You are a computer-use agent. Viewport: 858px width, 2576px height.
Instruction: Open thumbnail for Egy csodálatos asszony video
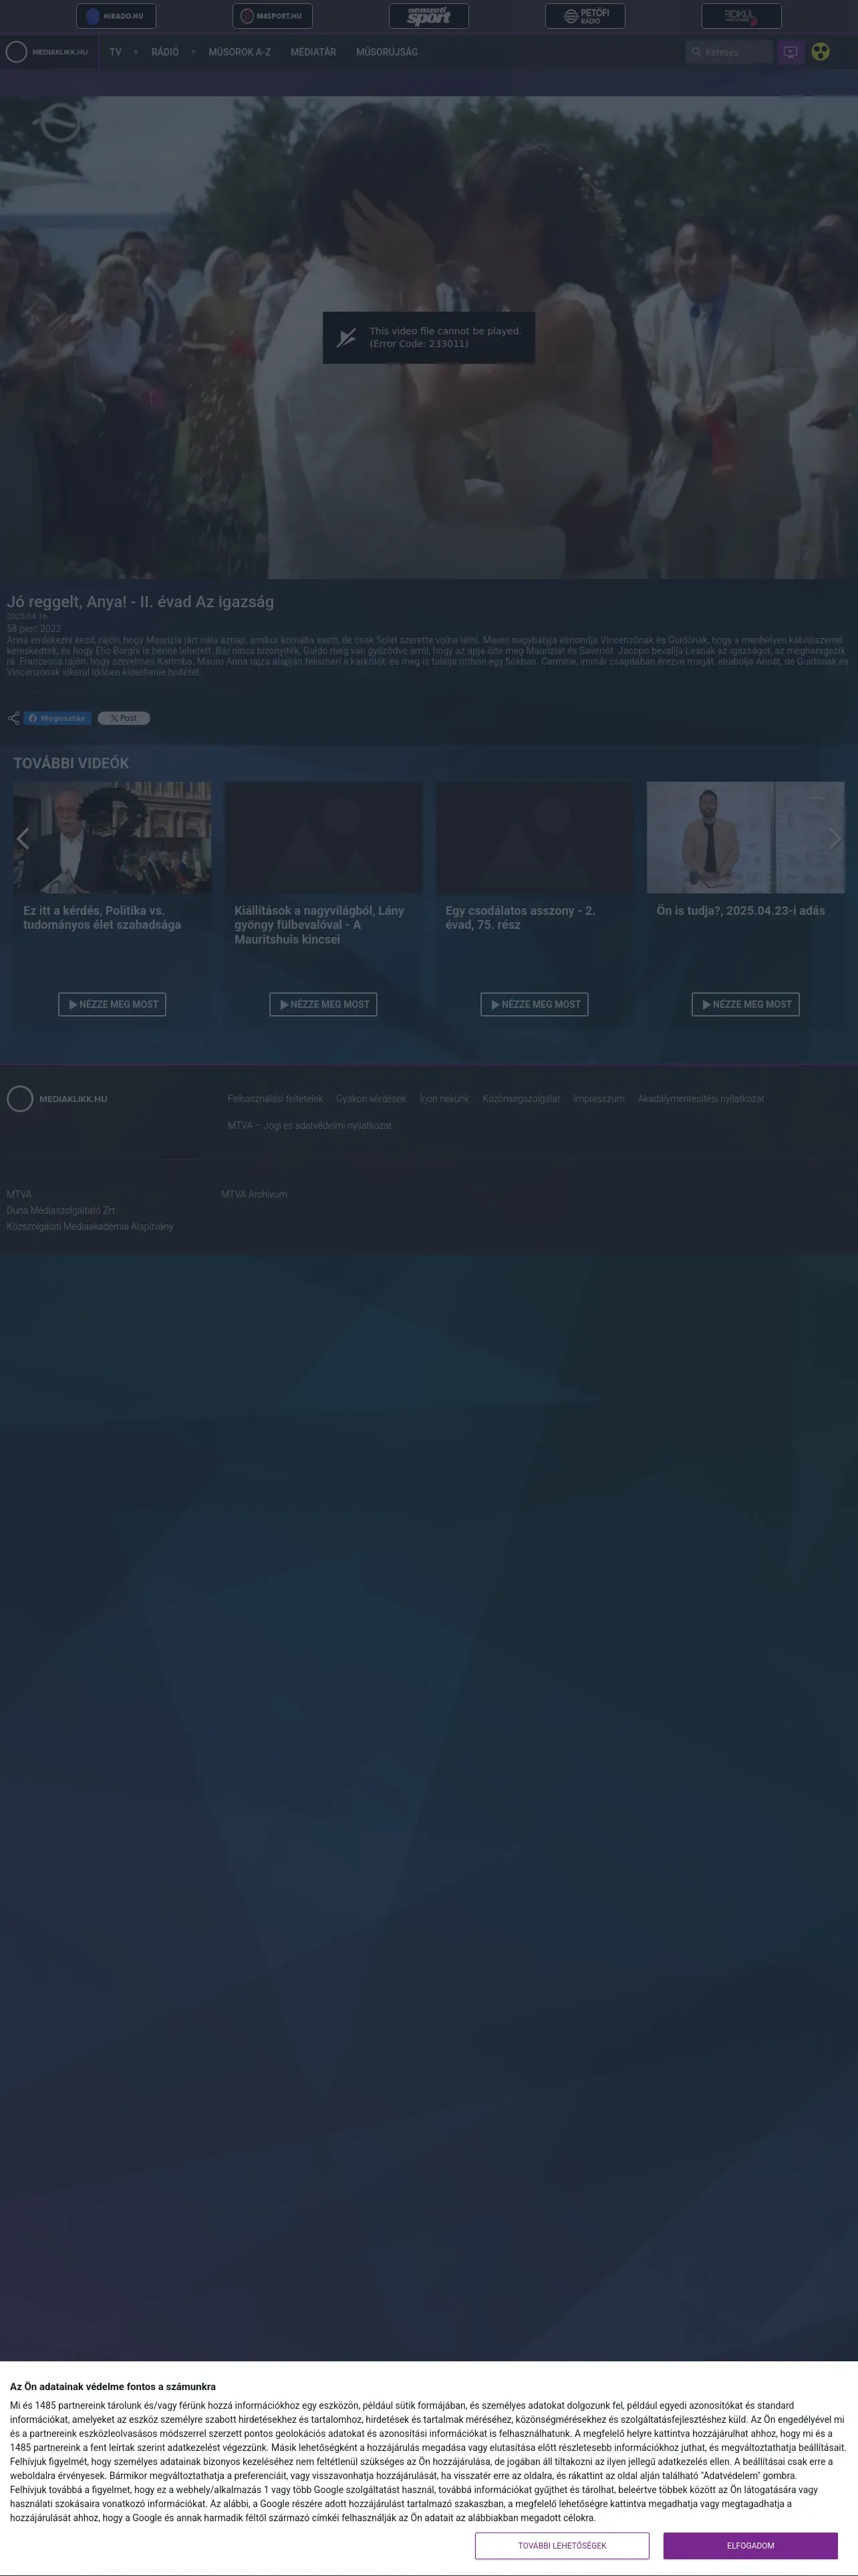tap(535, 837)
